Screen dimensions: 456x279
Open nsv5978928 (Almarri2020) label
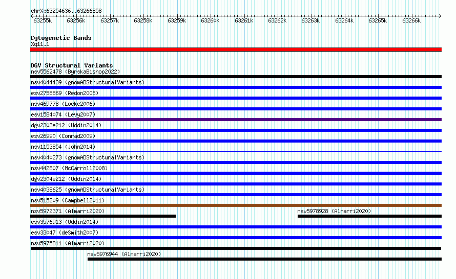pyautogui.click(x=334, y=211)
